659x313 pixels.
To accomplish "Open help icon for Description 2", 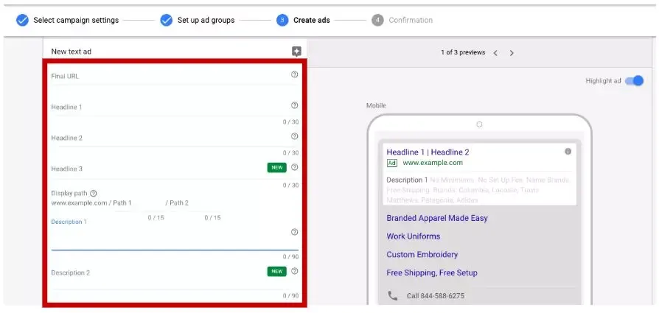I will [x=294, y=271].
